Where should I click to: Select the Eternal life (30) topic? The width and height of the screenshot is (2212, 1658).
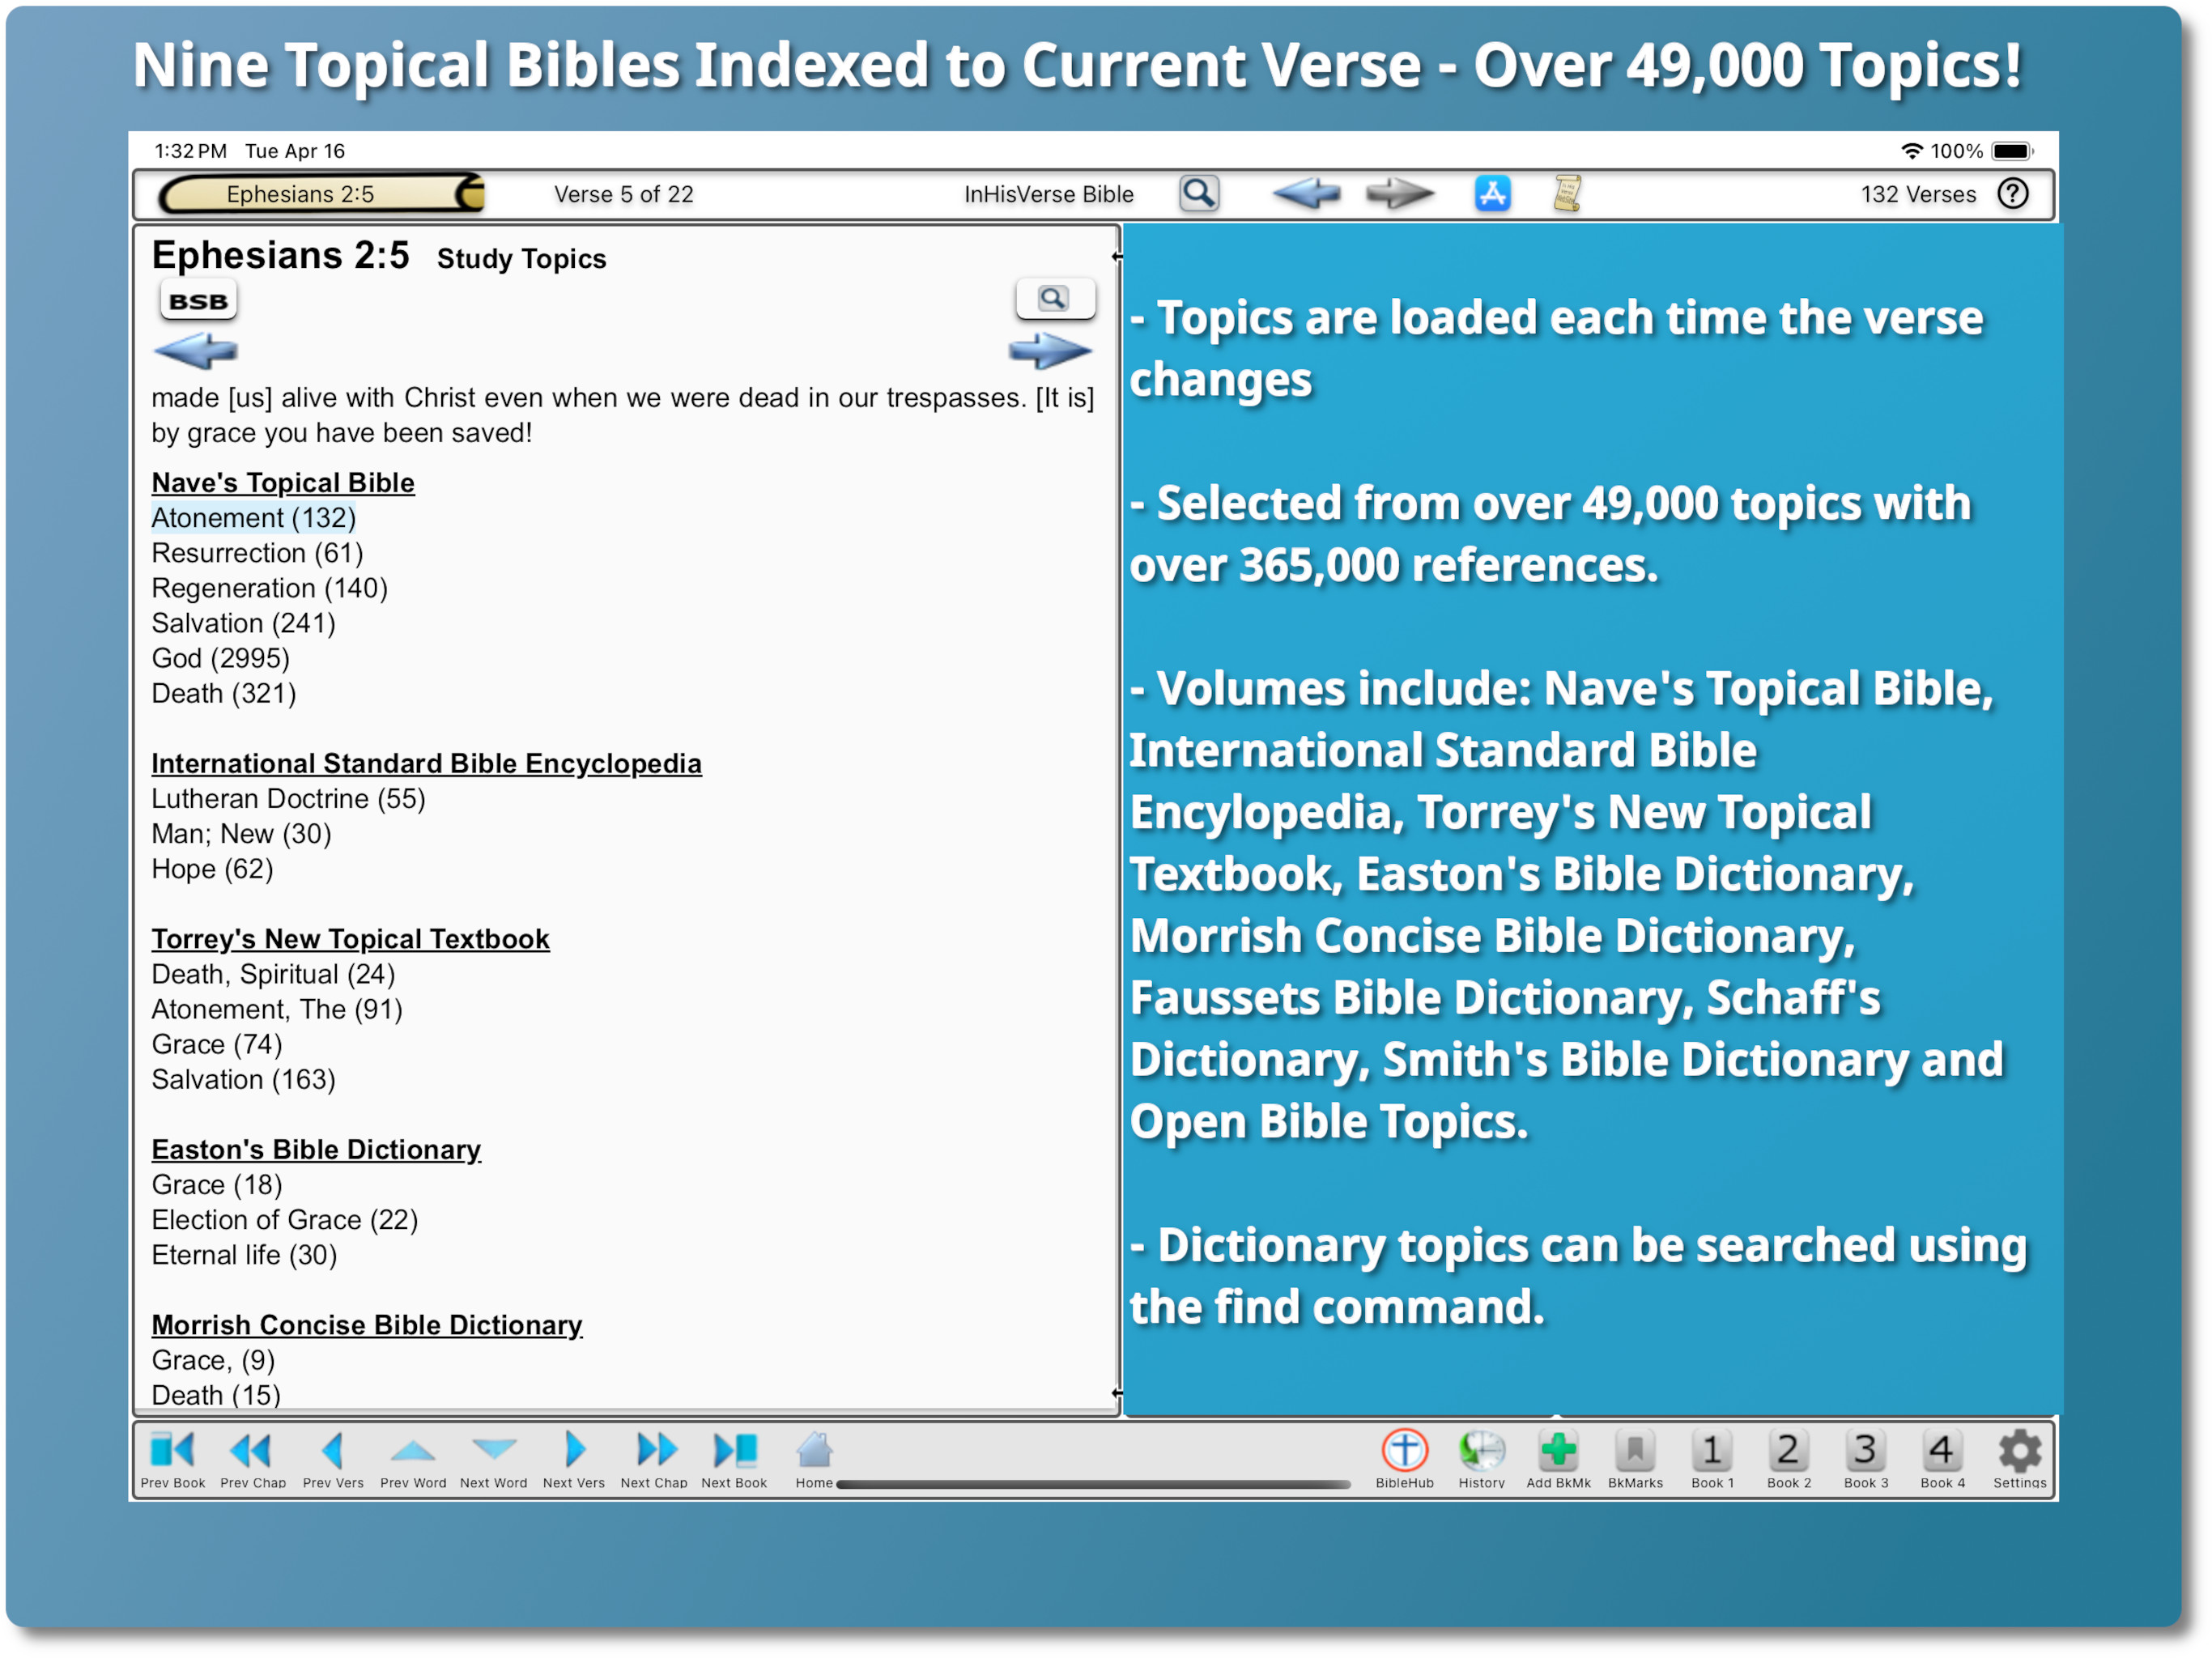coord(244,1255)
